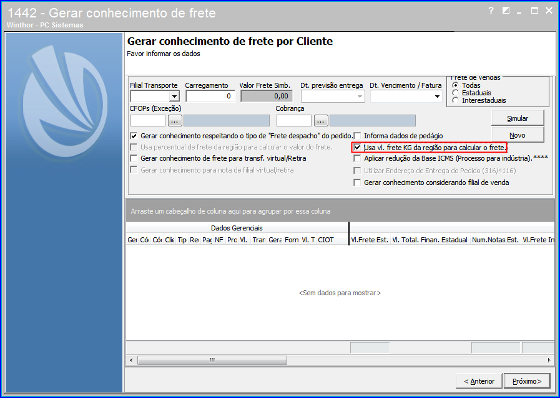This screenshot has height=398, width=560.
Task: Click the Valor Frete Simb. field
Action: click(267, 96)
